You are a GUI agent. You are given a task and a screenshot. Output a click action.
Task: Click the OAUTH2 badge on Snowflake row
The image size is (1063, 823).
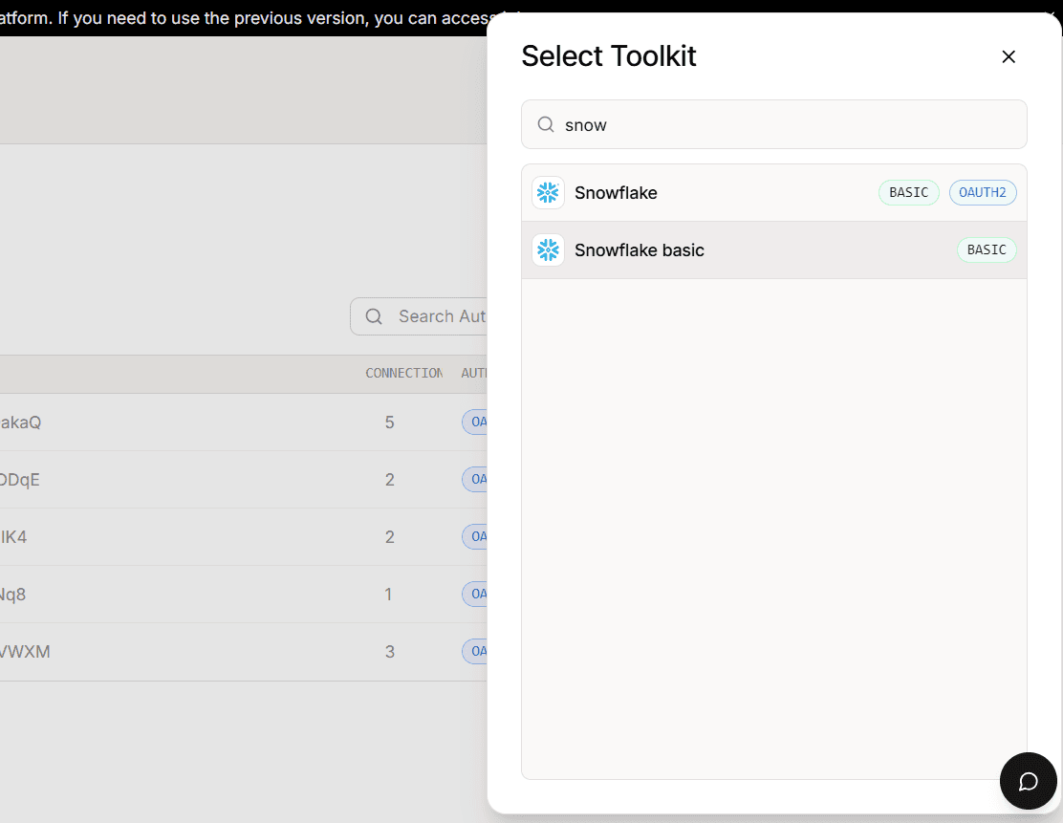pyautogui.click(x=983, y=192)
